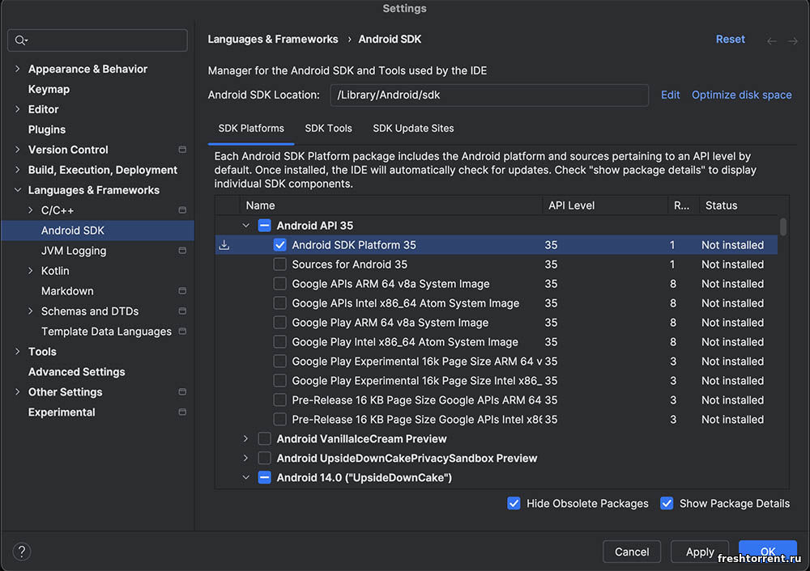Switch to SDK Platforms tab
This screenshot has height=571, width=810.
(x=251, y=129)
